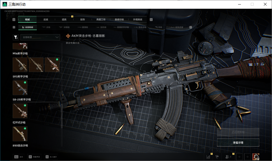Open the 典藏工坊 tab

click(x=101, y=19)
